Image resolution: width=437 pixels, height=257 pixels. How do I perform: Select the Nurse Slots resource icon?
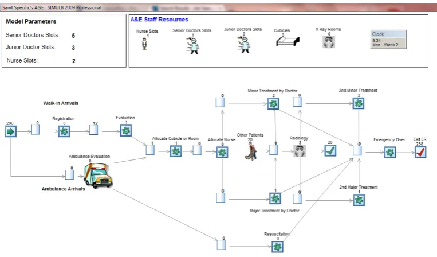tap(144, 44)
